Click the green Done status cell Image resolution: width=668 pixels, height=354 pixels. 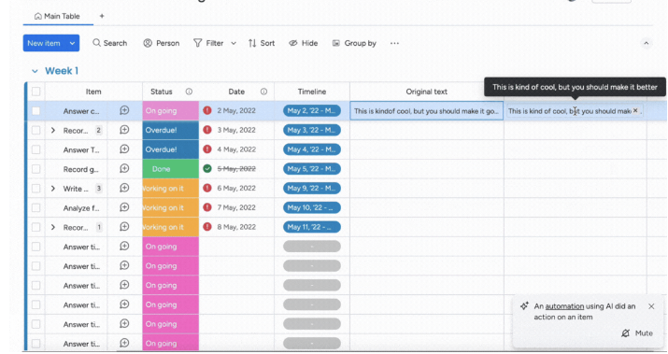(170, 169)
